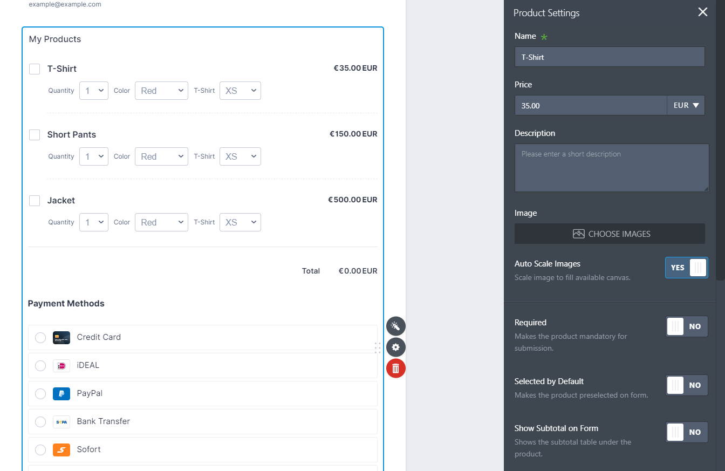Enable Show Subtotal on Form
725x471 pixels.
click(686, 432)
